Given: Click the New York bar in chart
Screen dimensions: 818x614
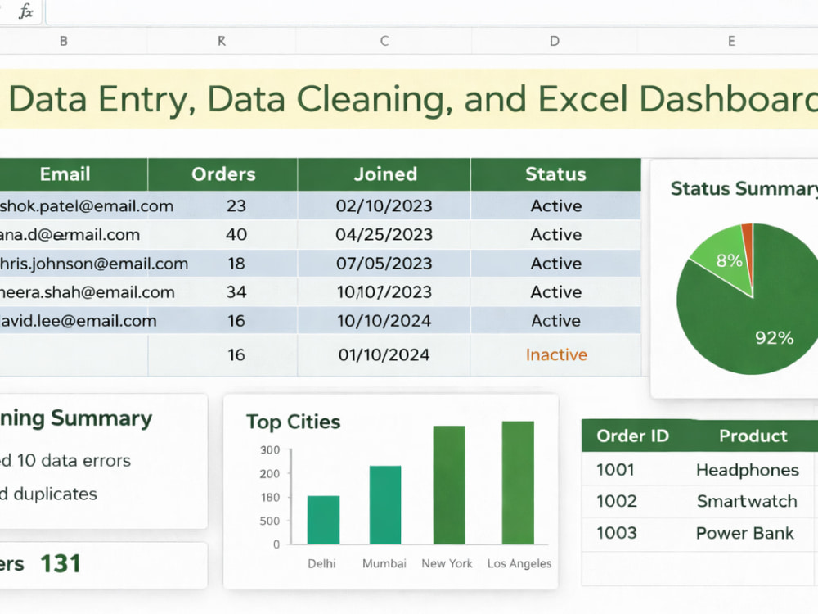Looking at the screenshot, I should tap(449, 485).
